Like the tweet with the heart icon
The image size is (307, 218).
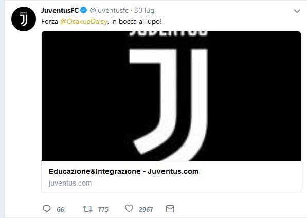[129, 209]
